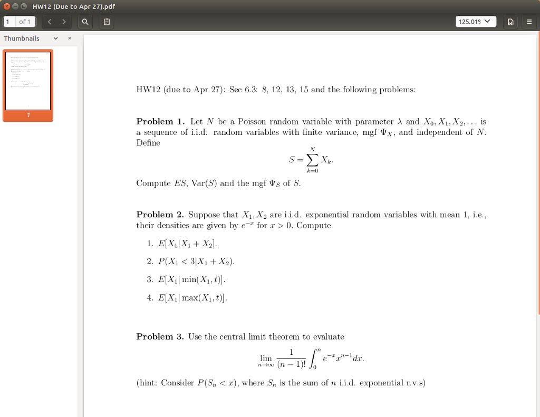Click the previous-page arrow
The width and height of the screenshot is (540, 417).
click(50, 22)
